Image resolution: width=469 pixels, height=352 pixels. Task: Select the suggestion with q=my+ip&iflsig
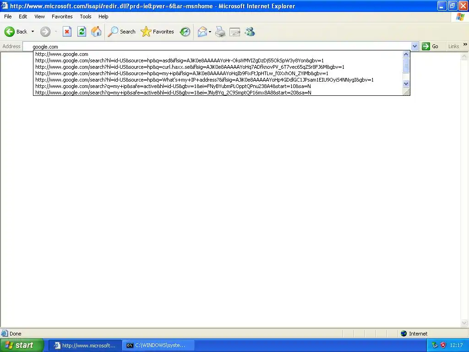(x=218, y=73)
